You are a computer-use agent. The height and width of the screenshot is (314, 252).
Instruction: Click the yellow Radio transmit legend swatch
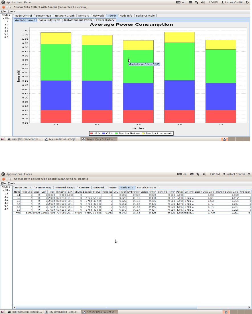(143, 133)
